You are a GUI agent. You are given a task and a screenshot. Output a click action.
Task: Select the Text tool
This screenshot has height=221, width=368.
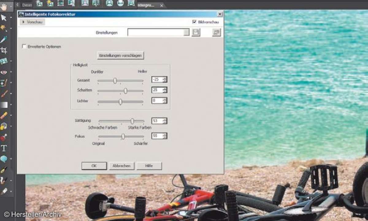(x=4, y=148)
